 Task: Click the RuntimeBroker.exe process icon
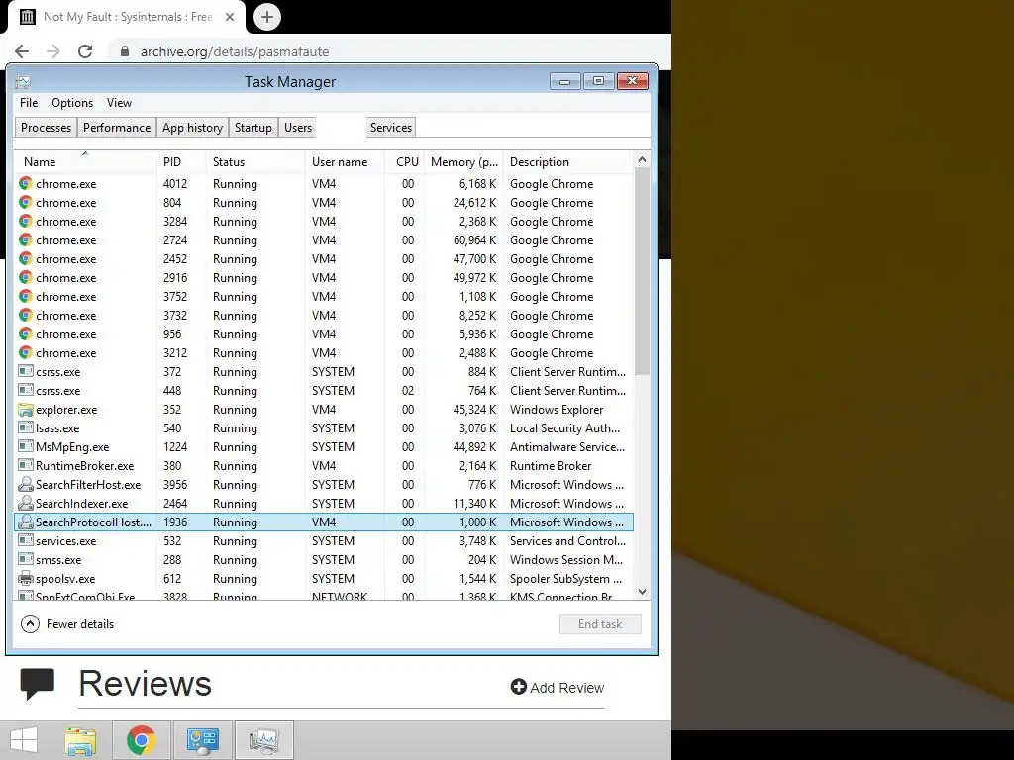25,465
